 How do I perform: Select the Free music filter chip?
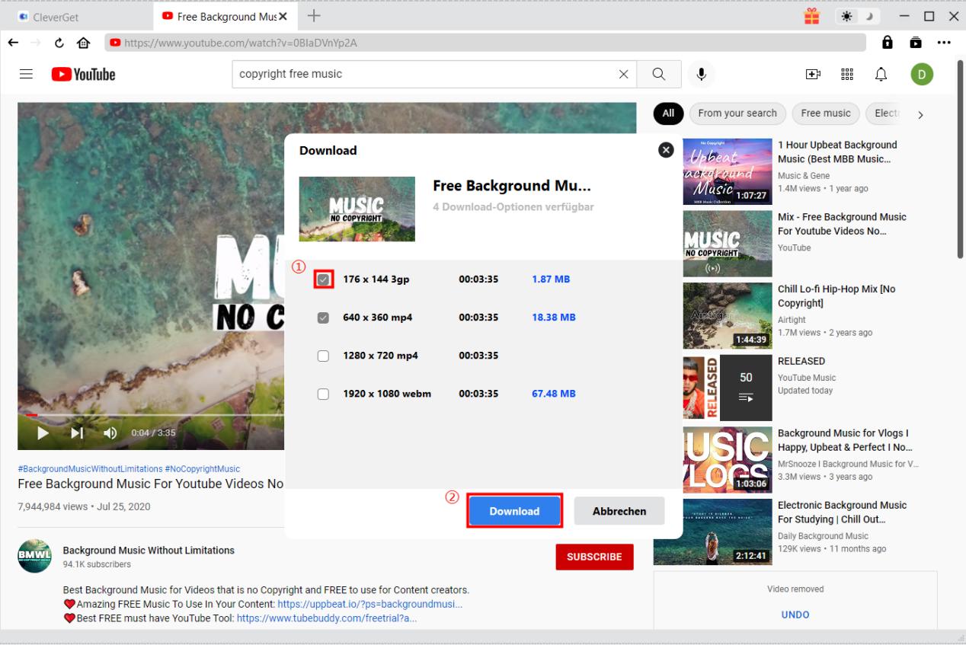tap(825, 113)
